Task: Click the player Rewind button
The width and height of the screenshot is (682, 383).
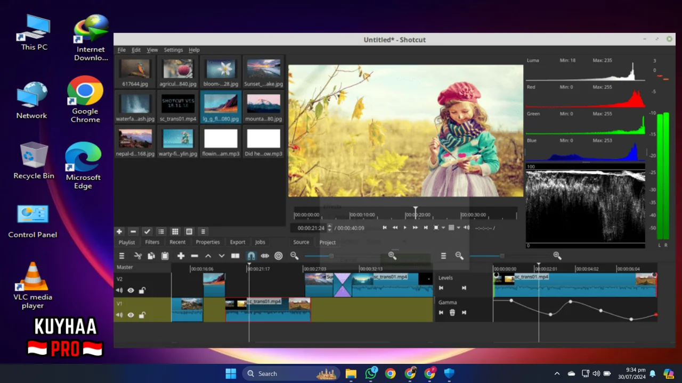Action: coord(395,228)
